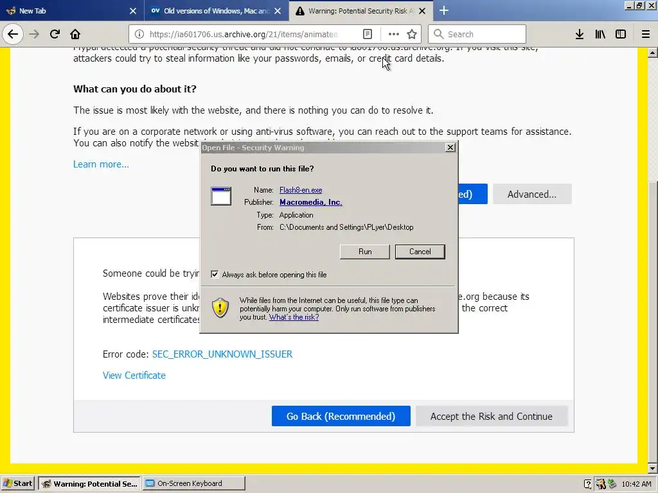
Task: Click the scrollbar up arrow
Action: 653,53
